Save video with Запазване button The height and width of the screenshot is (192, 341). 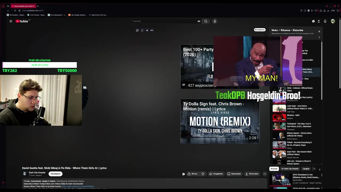(234, 174)
